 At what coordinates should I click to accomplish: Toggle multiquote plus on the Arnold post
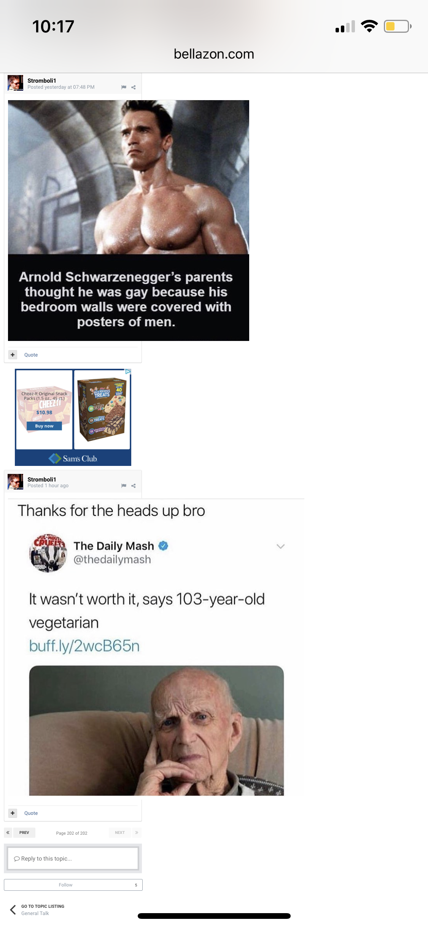click(x=13, y=355)
